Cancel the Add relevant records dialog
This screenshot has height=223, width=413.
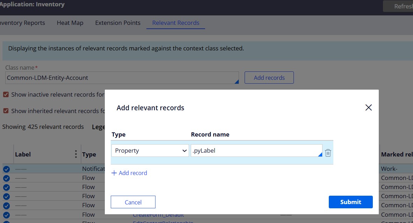(133, 202)
